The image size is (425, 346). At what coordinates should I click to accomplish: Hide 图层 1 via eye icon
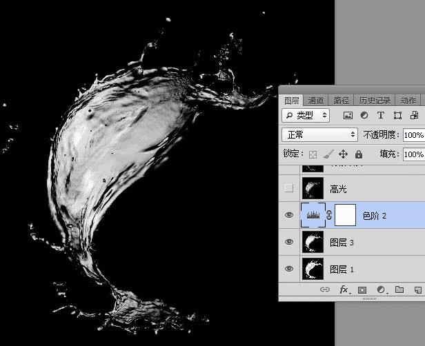pos(289,269)
